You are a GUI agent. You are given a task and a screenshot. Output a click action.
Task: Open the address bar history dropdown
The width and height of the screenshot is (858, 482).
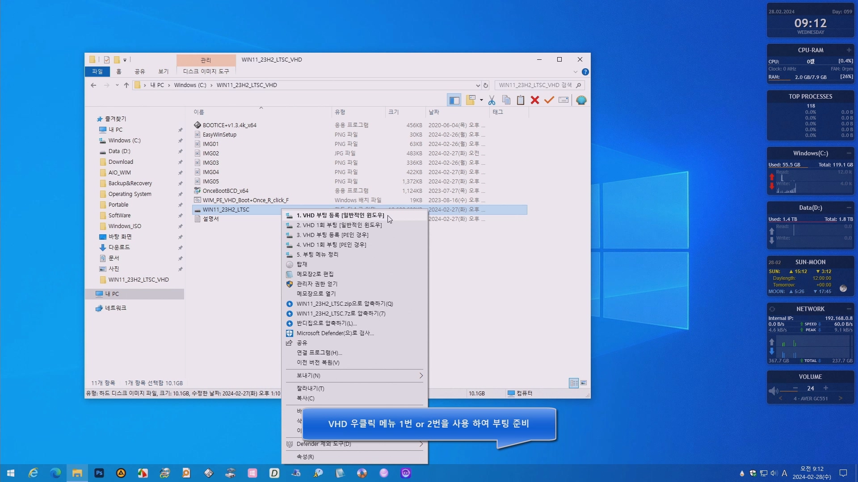[478, 85]
